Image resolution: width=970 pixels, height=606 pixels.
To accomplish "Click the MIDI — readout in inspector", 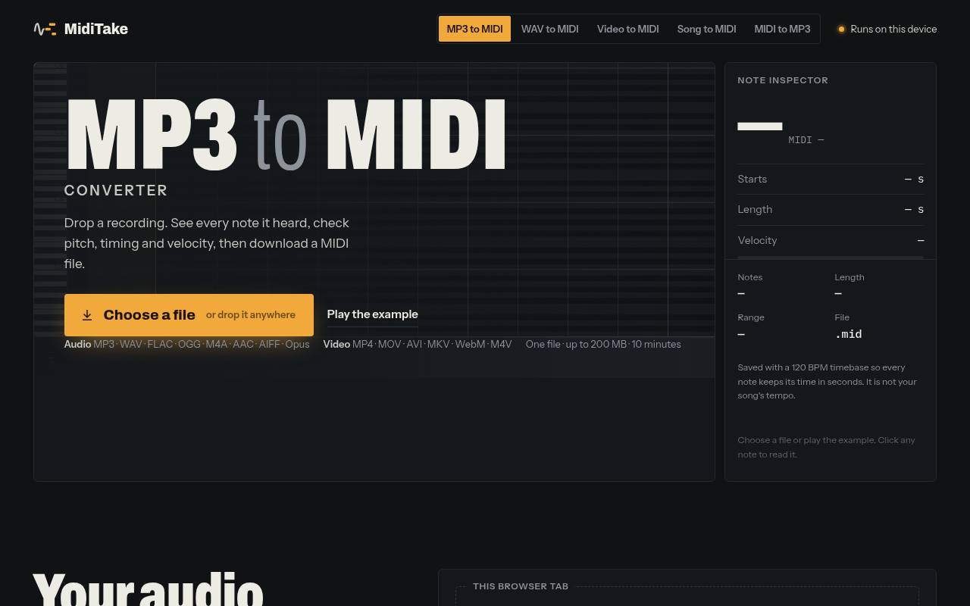I will click(x=806, y=140).
